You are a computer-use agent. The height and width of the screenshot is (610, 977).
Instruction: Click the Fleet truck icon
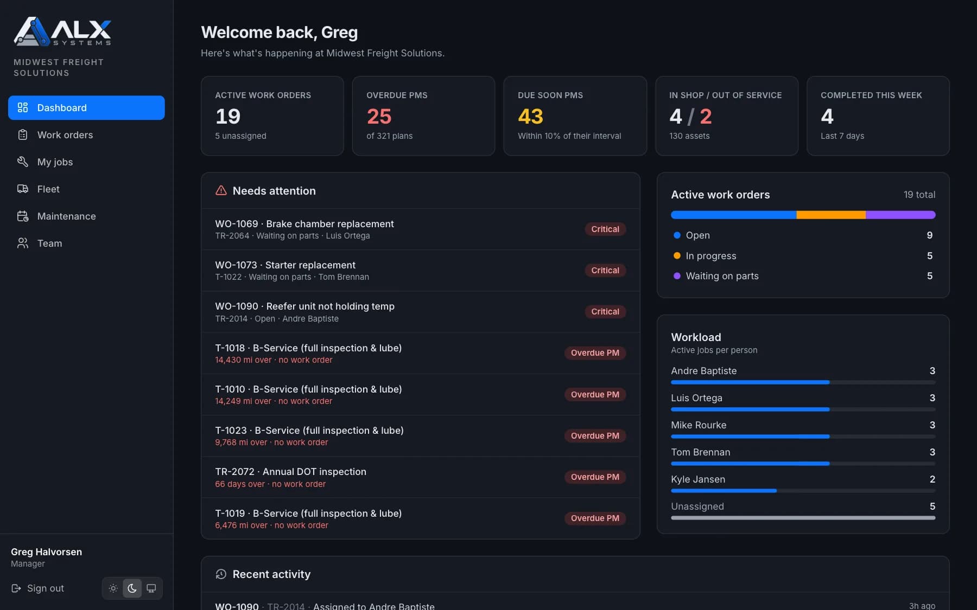(23, 189)
